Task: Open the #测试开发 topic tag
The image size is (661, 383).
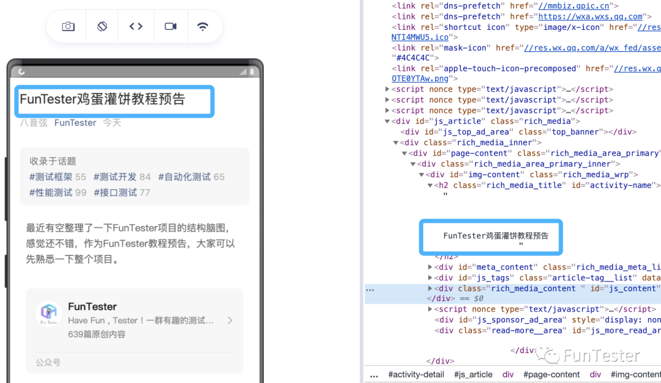Action: (115, 177)
